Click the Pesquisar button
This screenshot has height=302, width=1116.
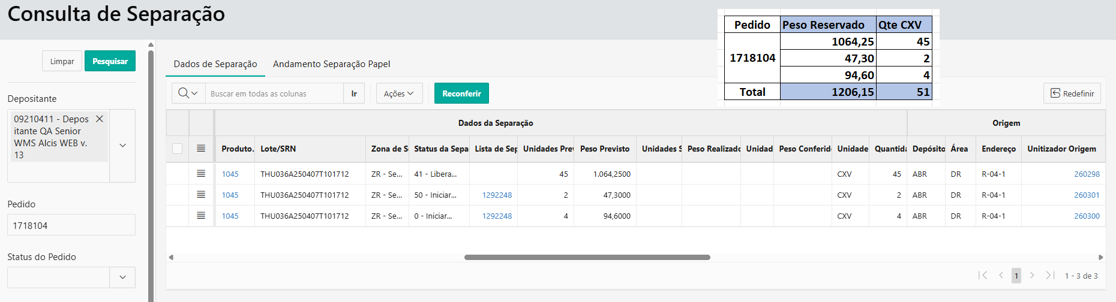[x=110, y=61]
